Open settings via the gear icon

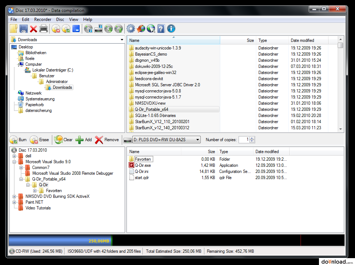130,29
